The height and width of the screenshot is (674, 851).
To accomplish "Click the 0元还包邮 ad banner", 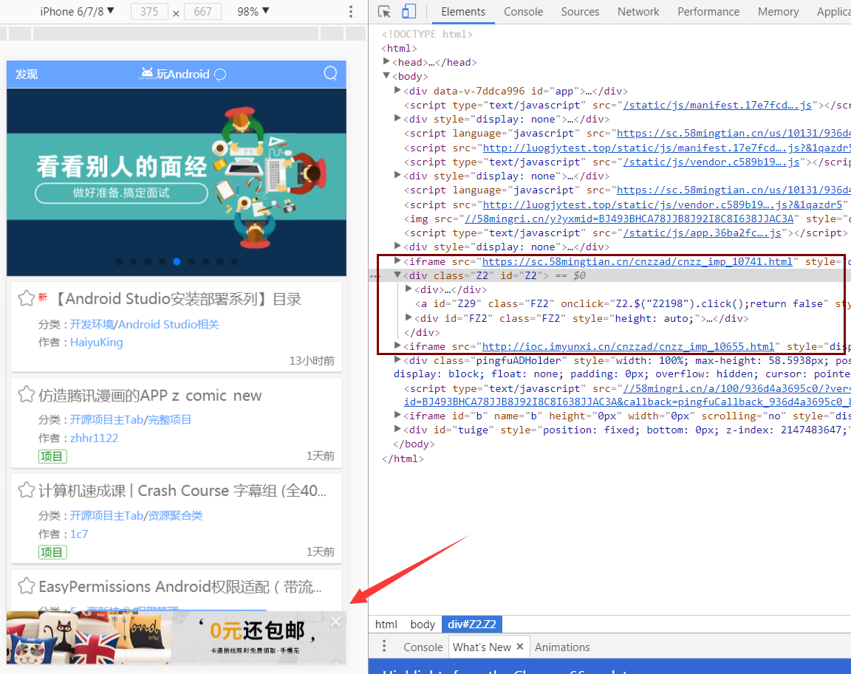I will 177,637.
